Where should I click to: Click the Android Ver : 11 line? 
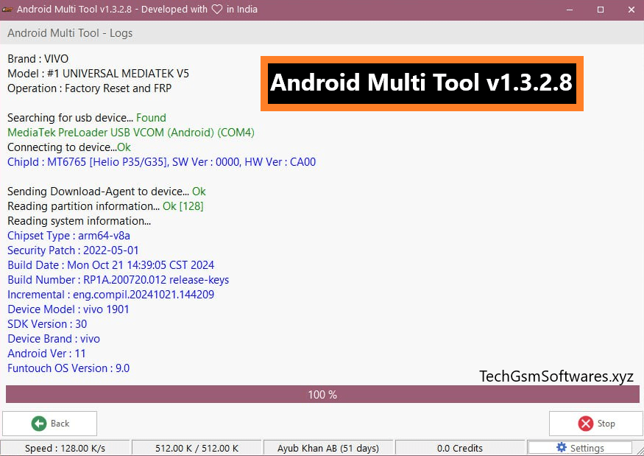click(x=46, y=354)
